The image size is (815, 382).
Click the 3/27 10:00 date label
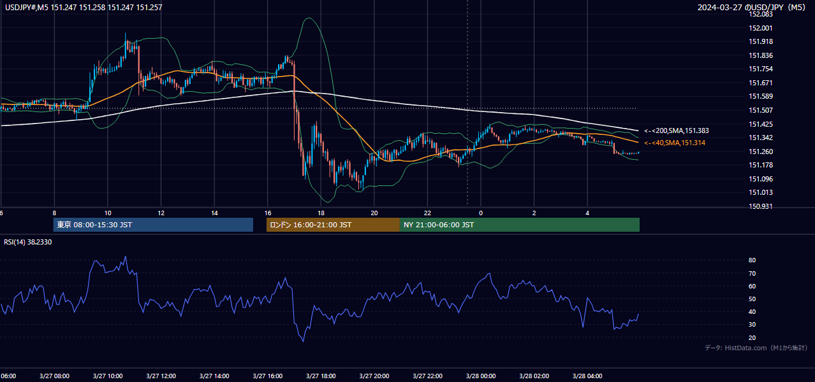click(108, 376)
